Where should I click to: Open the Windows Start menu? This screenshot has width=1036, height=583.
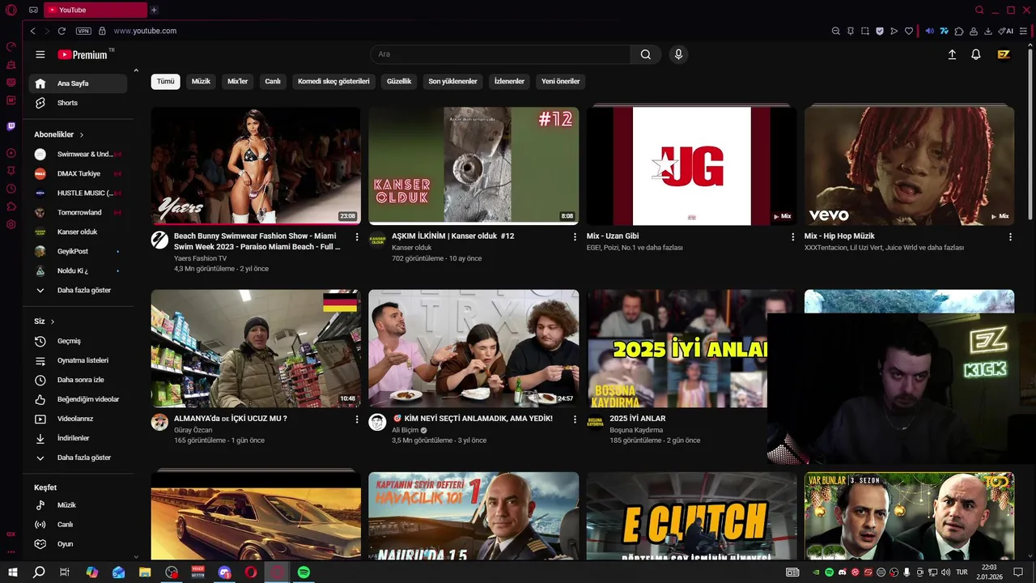click(13, 572)
